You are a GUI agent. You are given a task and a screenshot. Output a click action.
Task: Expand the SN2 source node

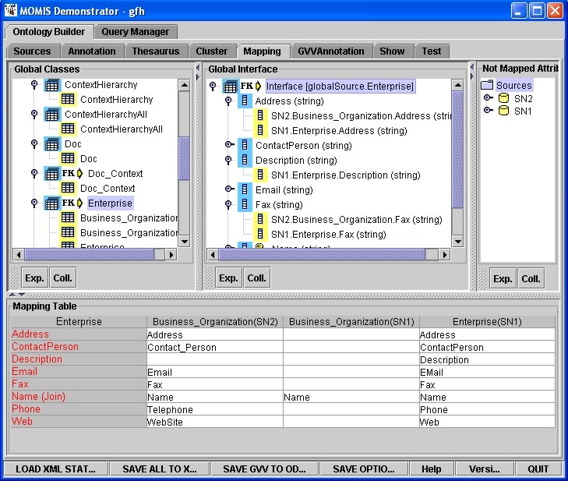point(488,97)
